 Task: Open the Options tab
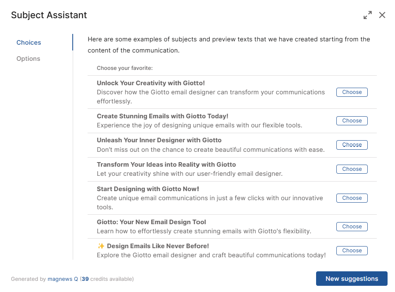click(28, 58)
